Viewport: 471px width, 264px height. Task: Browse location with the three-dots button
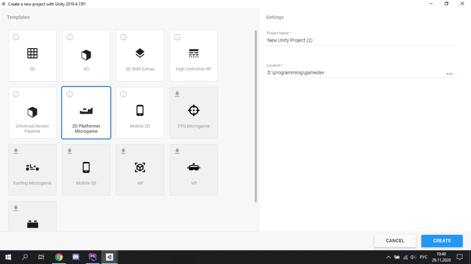pos(449,74)
